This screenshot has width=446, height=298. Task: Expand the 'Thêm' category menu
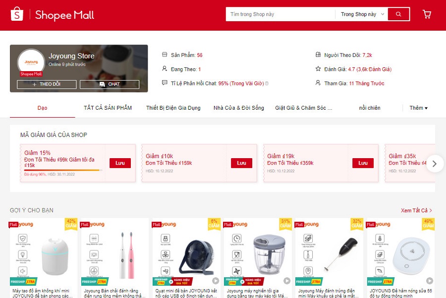click(418, 108)
